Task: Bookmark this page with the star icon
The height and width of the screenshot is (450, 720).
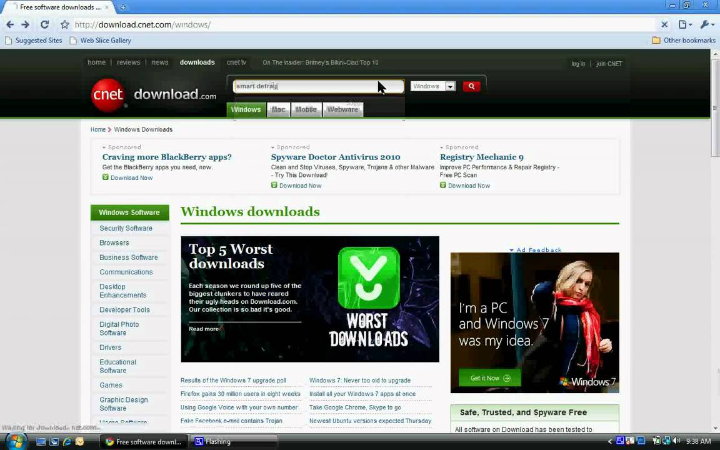Action: pos(65,24)
